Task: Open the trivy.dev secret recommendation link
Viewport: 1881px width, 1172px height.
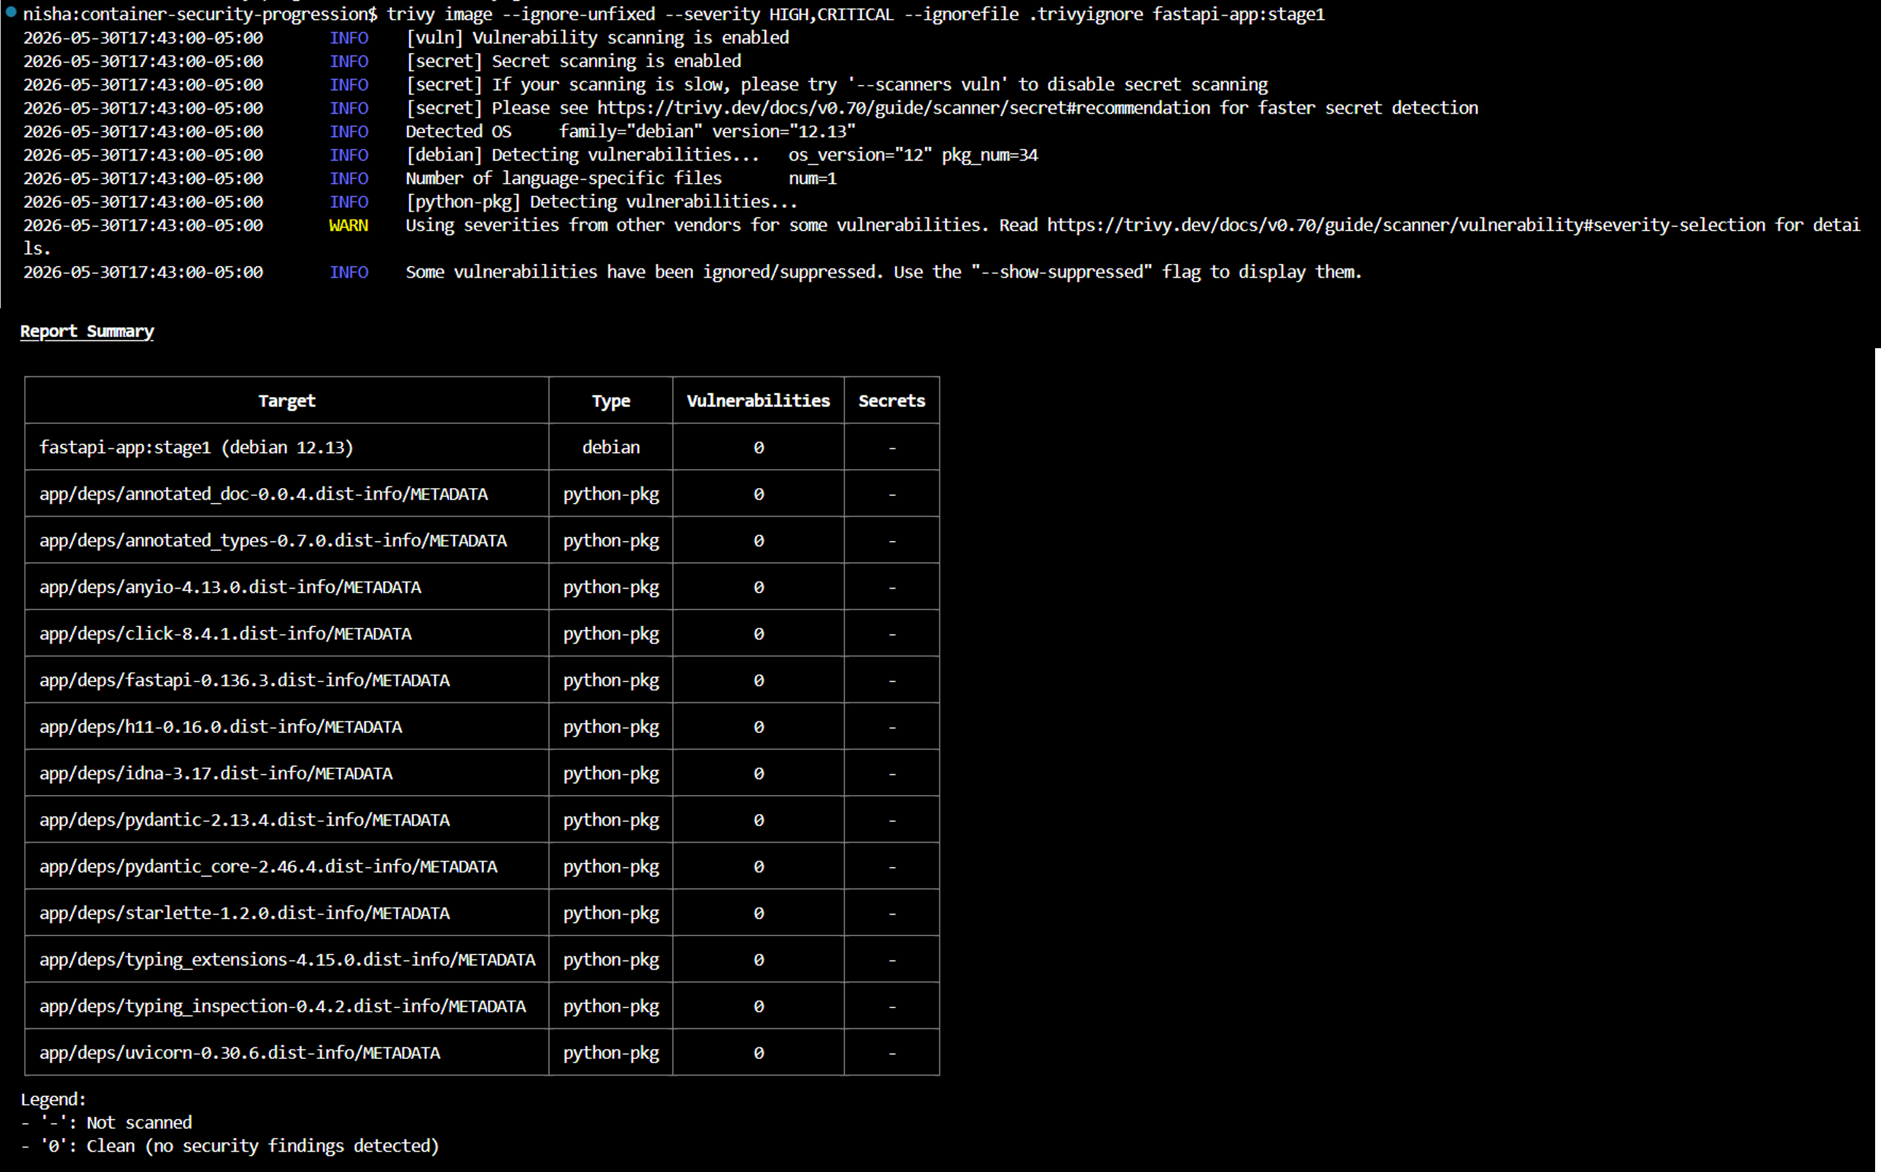Action: pos(903,108)
